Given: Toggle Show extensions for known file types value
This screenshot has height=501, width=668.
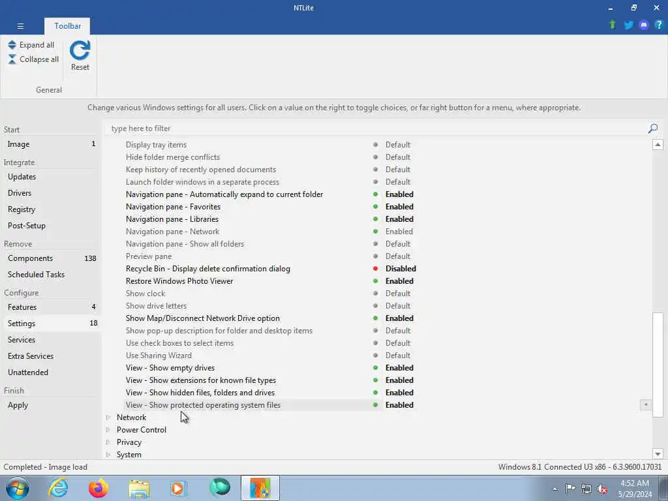Looking at the screenshot, I should tap(399, 380).
